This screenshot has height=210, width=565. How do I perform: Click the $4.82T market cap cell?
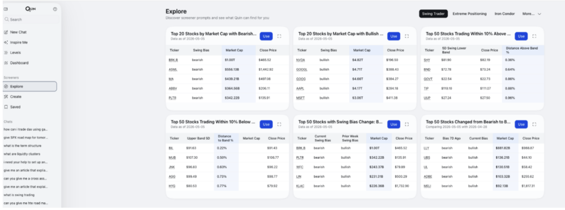click(358, 59)
